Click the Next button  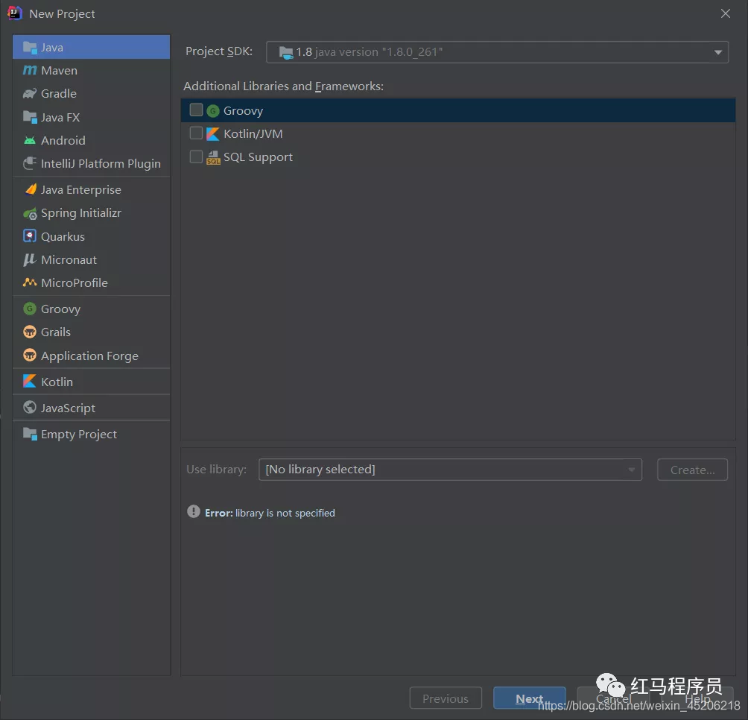(x=530, y=698)
